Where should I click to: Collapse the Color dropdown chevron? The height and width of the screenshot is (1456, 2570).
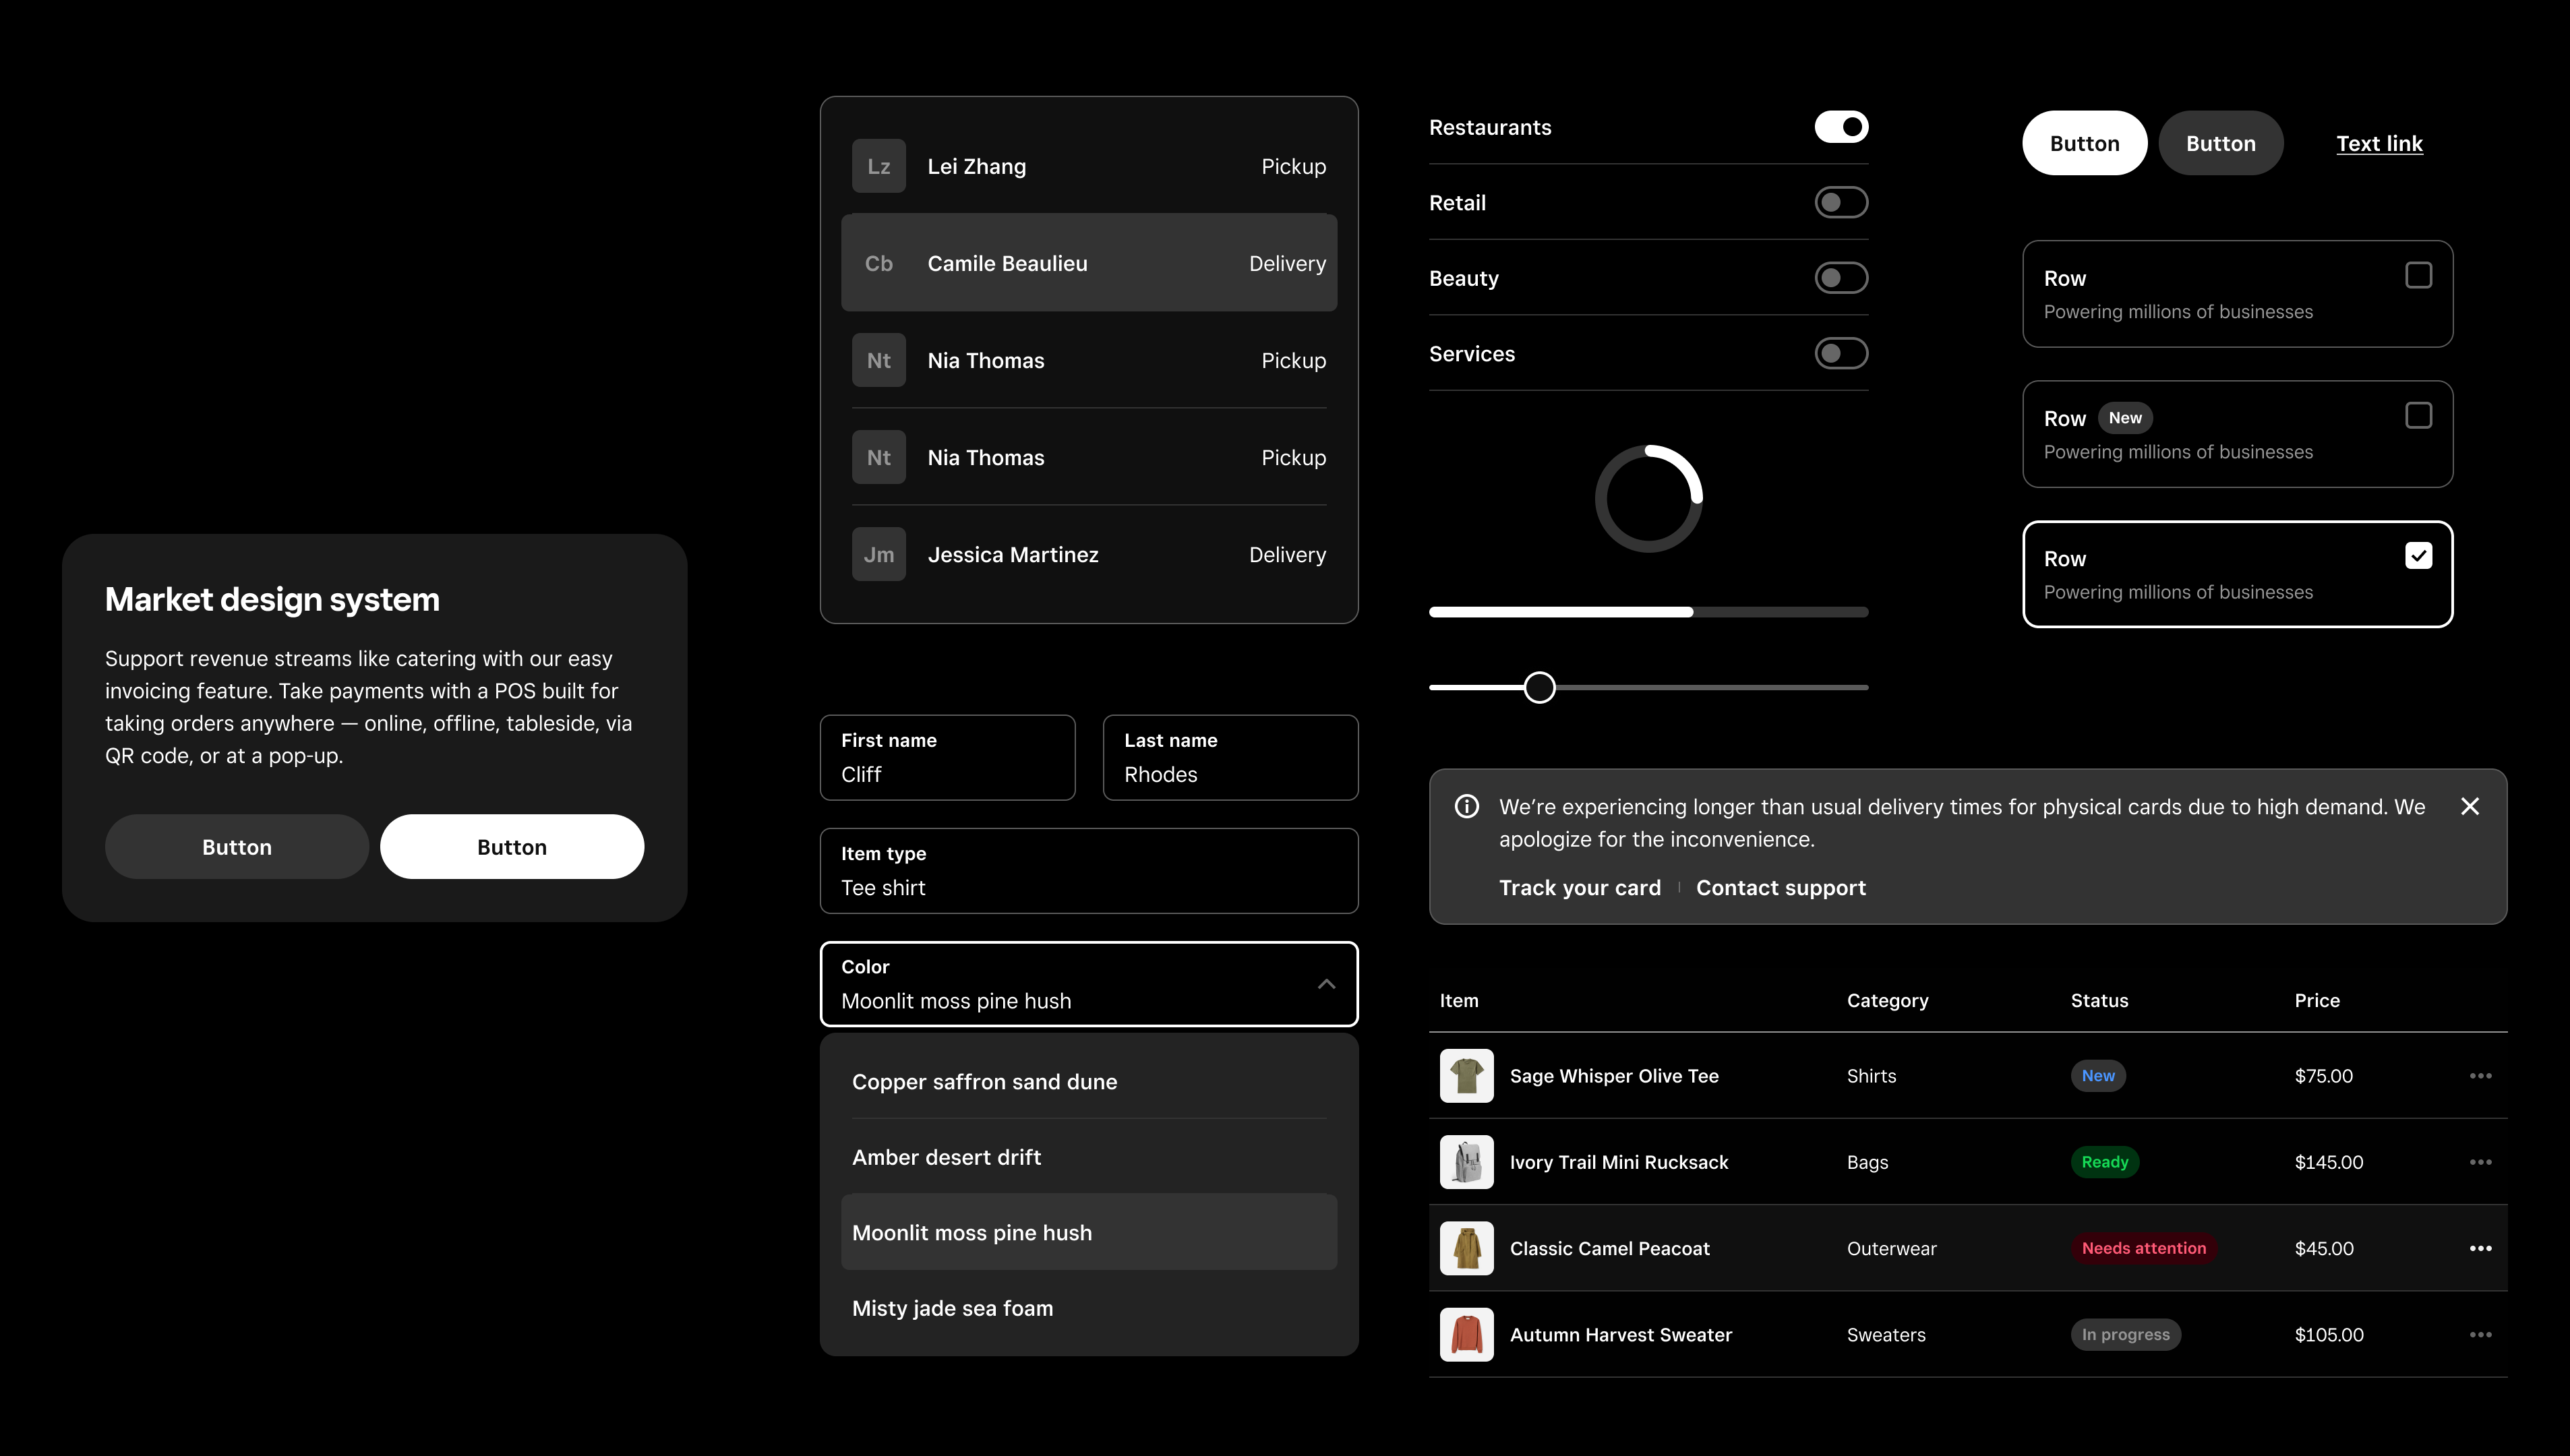(x=1326, y=984)
